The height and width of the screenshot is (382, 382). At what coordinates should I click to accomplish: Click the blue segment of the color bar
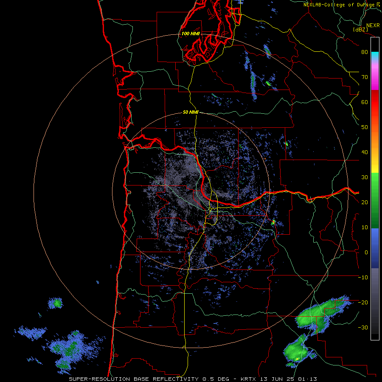coord(375,248)
